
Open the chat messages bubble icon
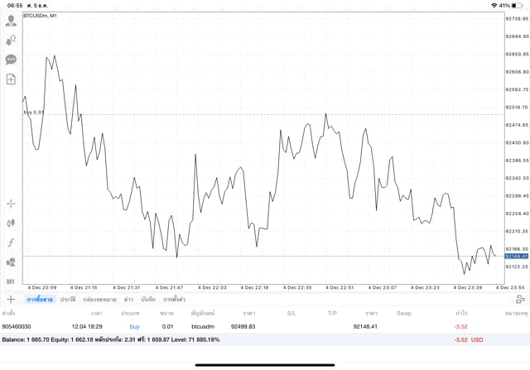pyautogui.click(x=11, y=60)
